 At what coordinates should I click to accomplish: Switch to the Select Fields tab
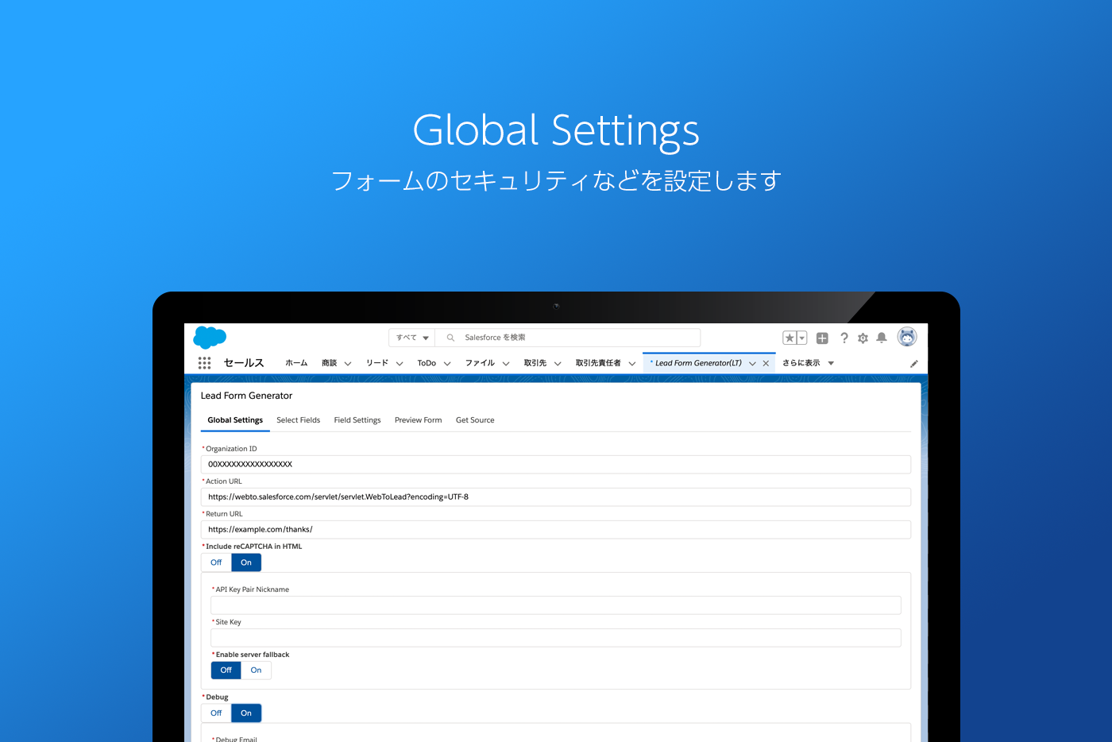[x=299, y=420]
